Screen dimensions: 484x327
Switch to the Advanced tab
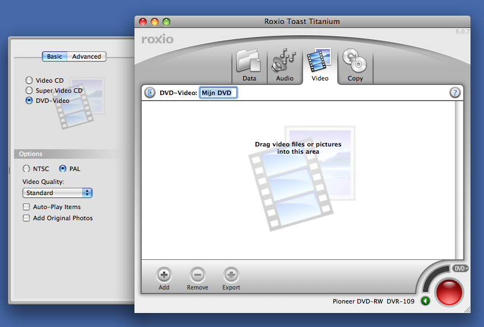click(x=87, y=56)
